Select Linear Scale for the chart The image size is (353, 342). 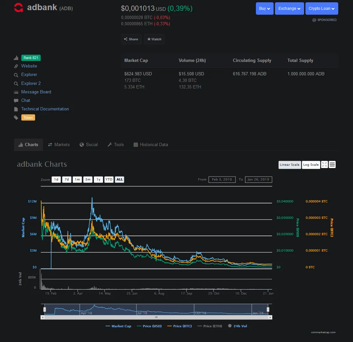(289, 165)
